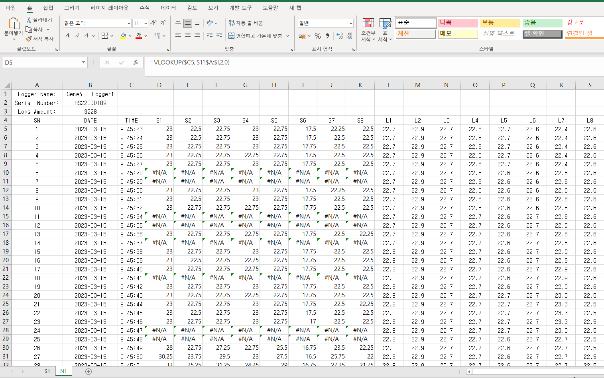Screen dimensions: 604x378
Task: Click Wrap Text (자동 줄 바꿈)
Action: click(246, 23)
